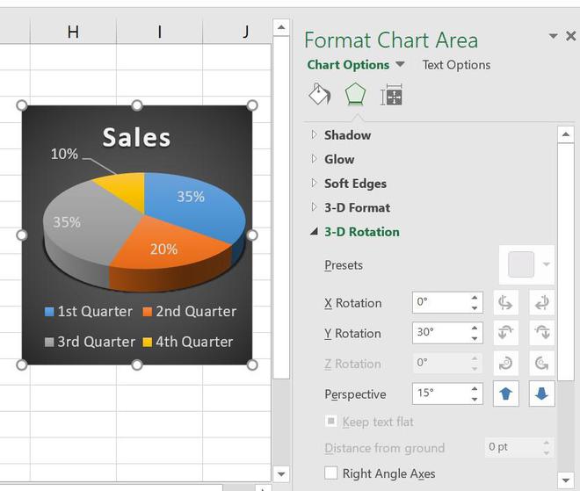Image resolution: width=580 pixels, height=491 pixels.
Task: Click in the X Rotation value field
Action: click(439, 302)
